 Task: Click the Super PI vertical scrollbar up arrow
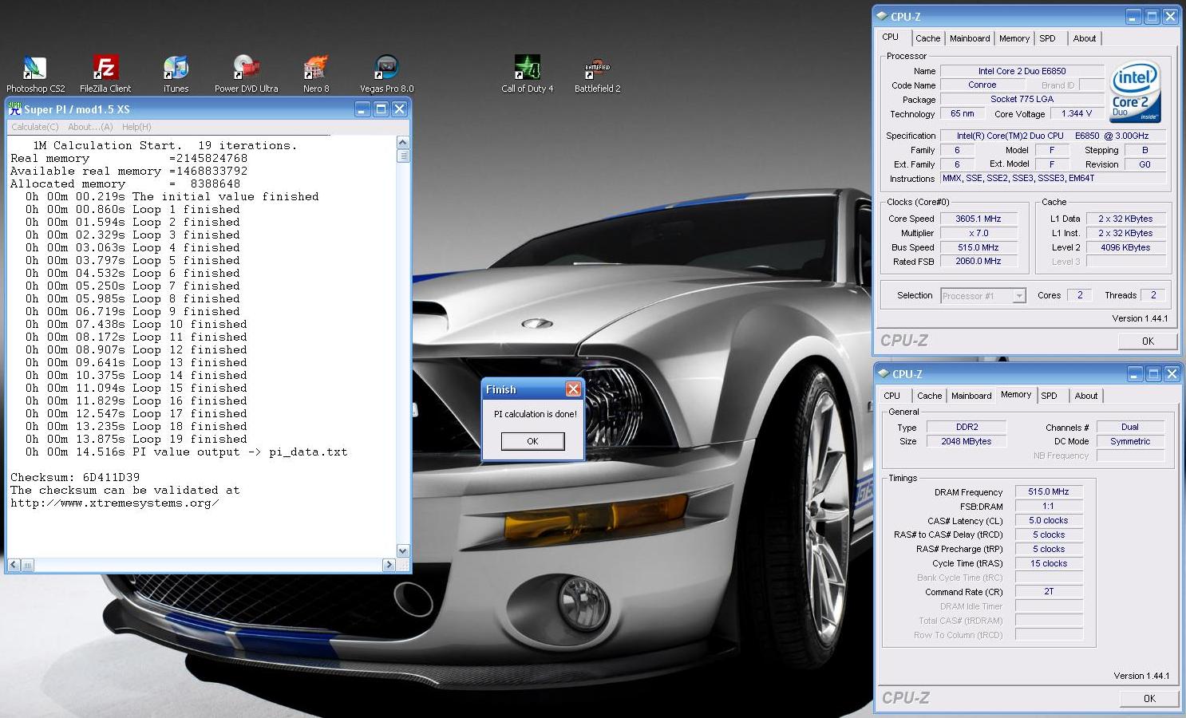[402, 142]
